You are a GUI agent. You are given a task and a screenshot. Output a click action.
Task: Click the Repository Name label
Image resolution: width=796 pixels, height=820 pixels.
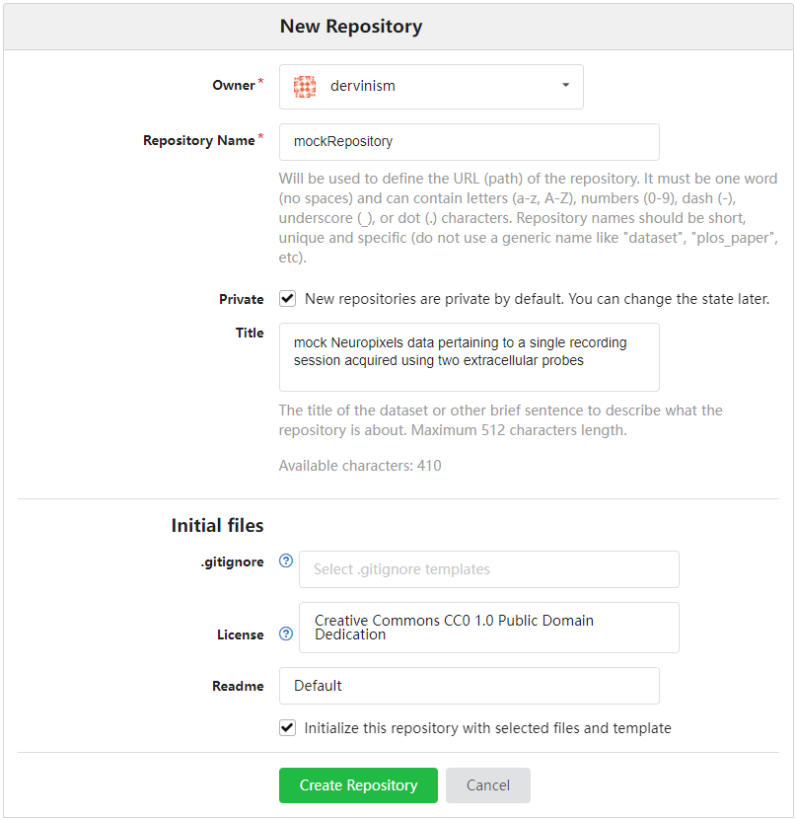(199, 141)
